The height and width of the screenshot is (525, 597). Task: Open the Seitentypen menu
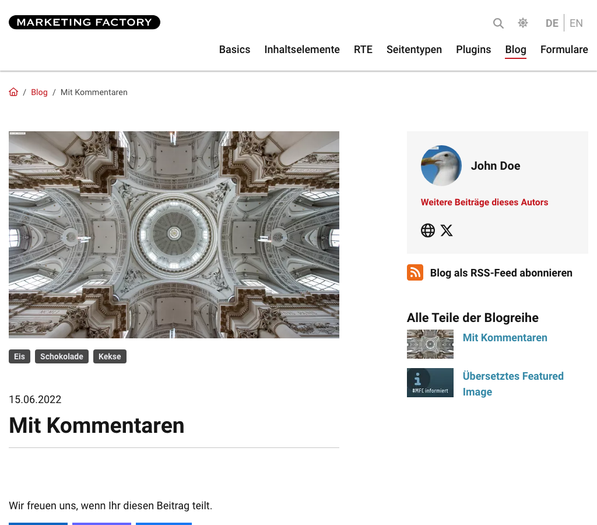pos(414,50)
